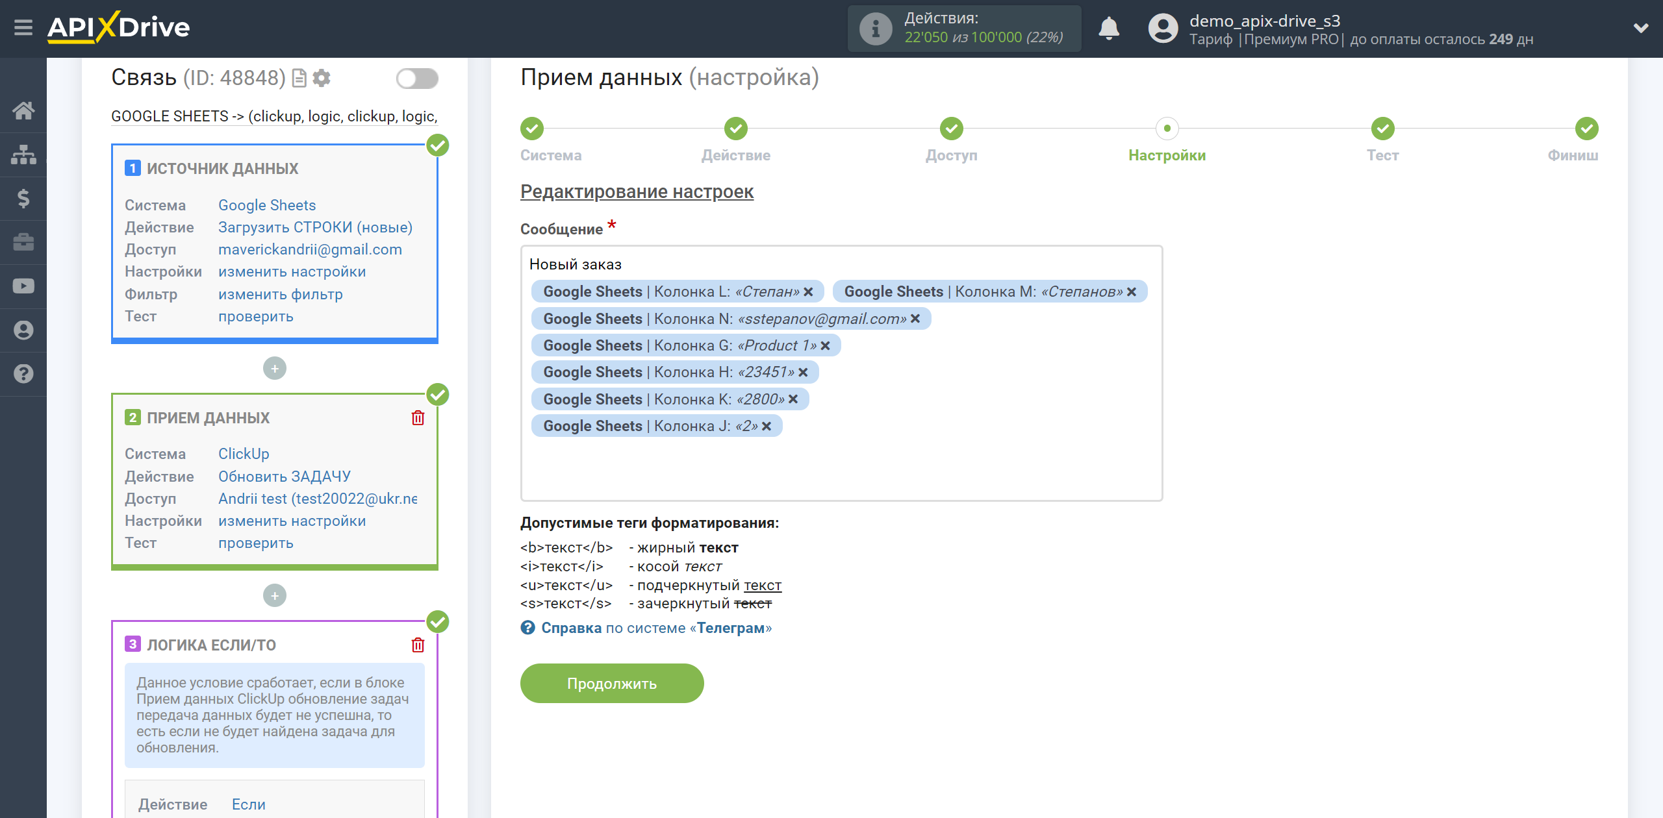Click изменить настройки in ПРИЕМ ДАННЫХ block
The height and width of the screenshot is (818, 1663).
(292, 521)
